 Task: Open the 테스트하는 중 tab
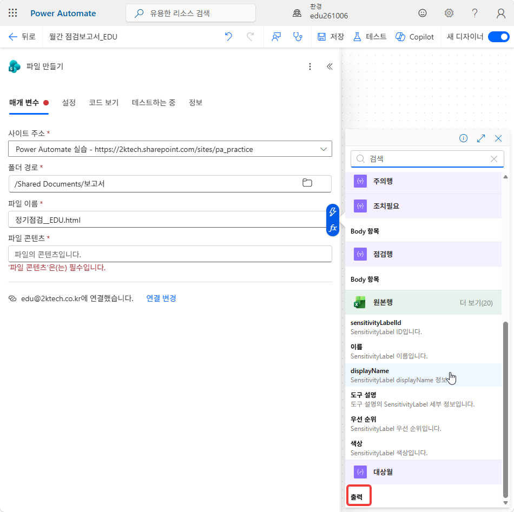click(x=154, y=103)
